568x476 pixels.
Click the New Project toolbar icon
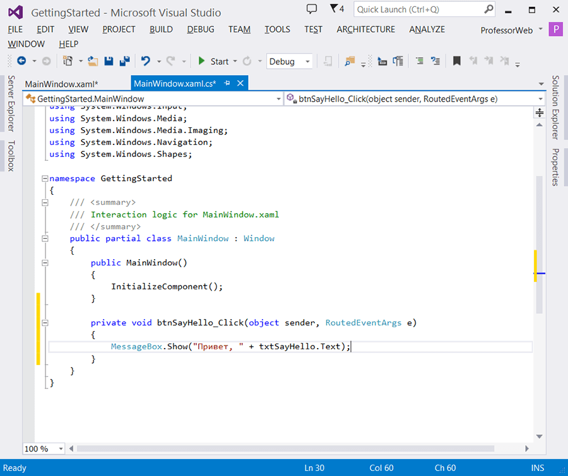click(x=68, y=61)
